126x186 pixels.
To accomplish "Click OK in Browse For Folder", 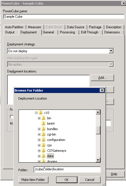I will [67, 180].
